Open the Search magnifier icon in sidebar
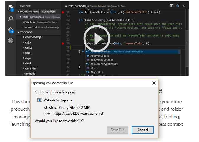The height and width of the screenshot is (142, 199). [x=10, y=19]
